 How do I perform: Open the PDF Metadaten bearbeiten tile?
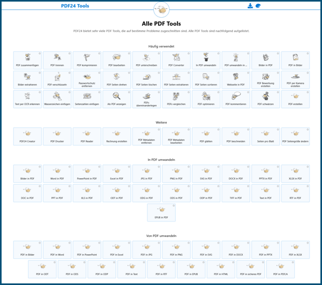pyautogui.click(x=176, y=137)
